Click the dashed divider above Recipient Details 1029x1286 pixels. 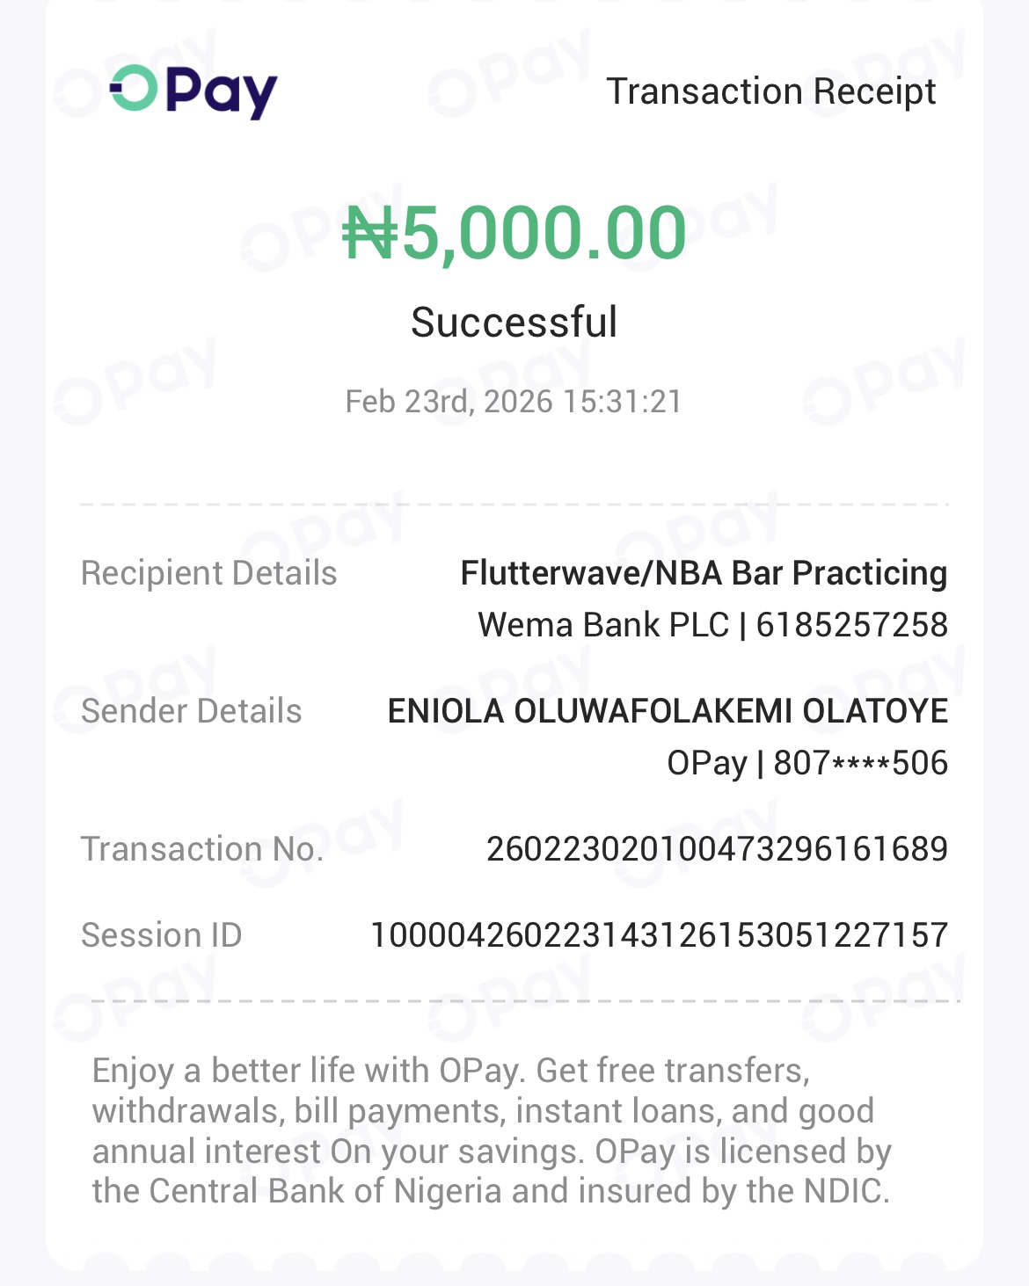pos(514,505)
